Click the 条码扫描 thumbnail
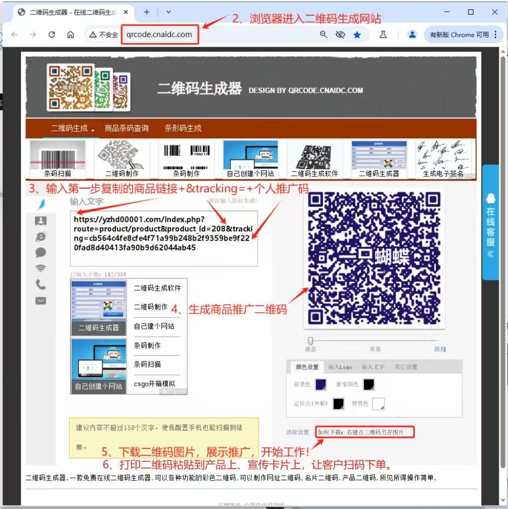This screenshot has width=508, height=509. click(x=58, y=159)
